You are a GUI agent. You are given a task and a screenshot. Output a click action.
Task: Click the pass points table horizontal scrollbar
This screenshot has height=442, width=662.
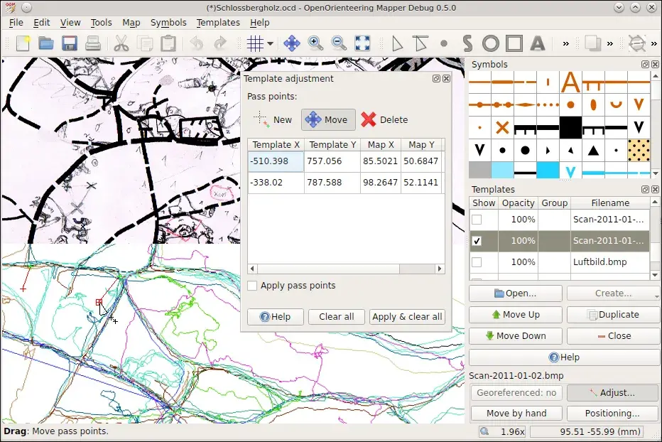coord(346,269)
